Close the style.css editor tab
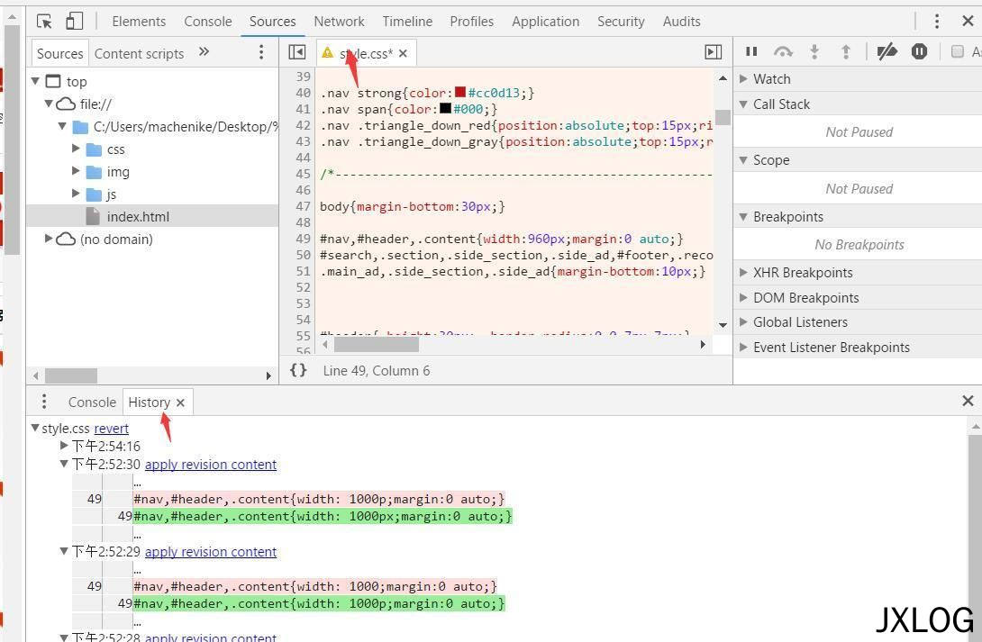Image resolution: width=982 pixels, height=642 pixels. coord(403,54)
